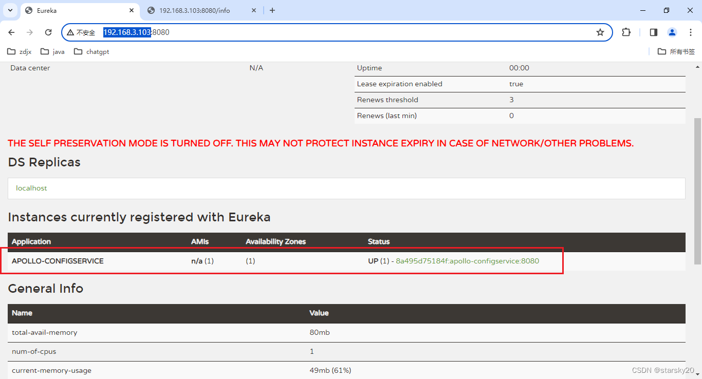702x379 pixels.
Task: Click the Renews threshold row label
Action: tap(387, 100)
